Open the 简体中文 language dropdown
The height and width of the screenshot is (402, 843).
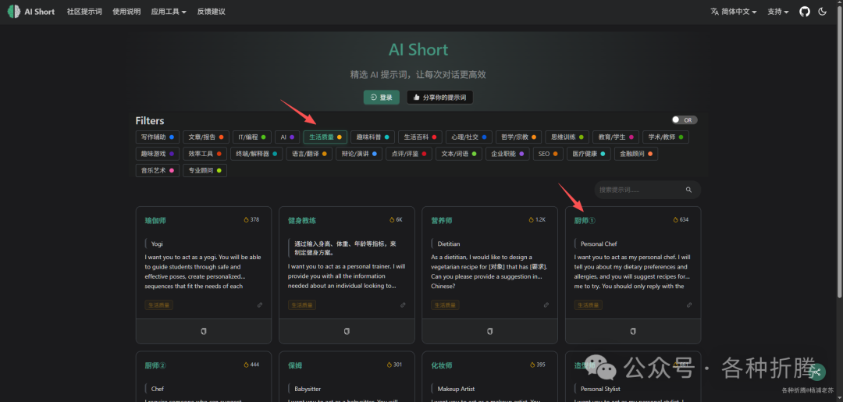point(734,11)
